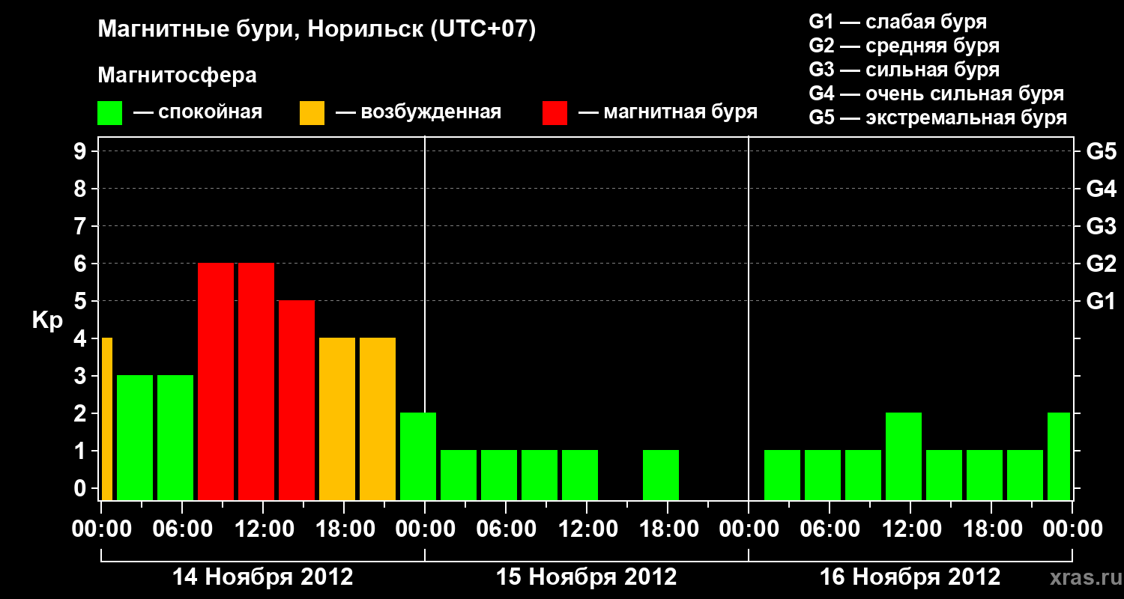The height and width of the screenshot is (599, 1124).
Task: Click the '16 Ноября 2012' date label
Action: point(910,577)
